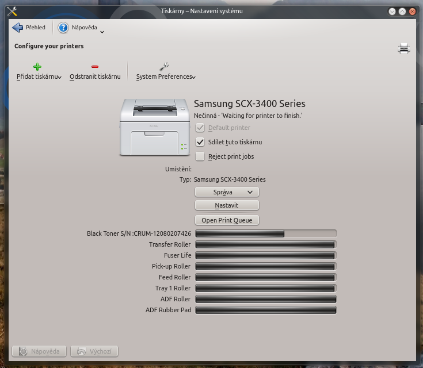Viewport: 423px width, 368px height.
Task: Click the Samsung SCX-3400 printer image
Action: coord(155,127)
